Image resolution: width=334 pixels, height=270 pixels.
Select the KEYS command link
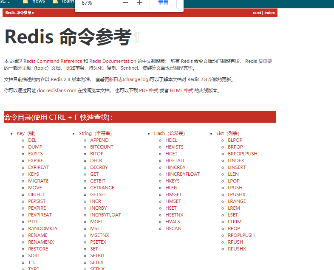point(34,174)
